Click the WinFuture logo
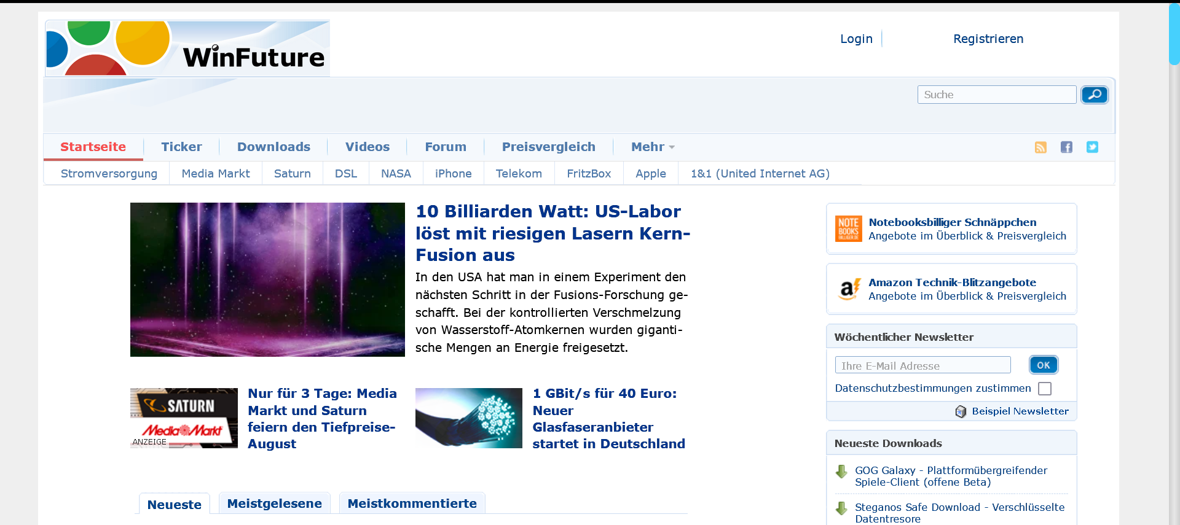Viewport: 1180px width, 525px height. click(x=187, y=49)
